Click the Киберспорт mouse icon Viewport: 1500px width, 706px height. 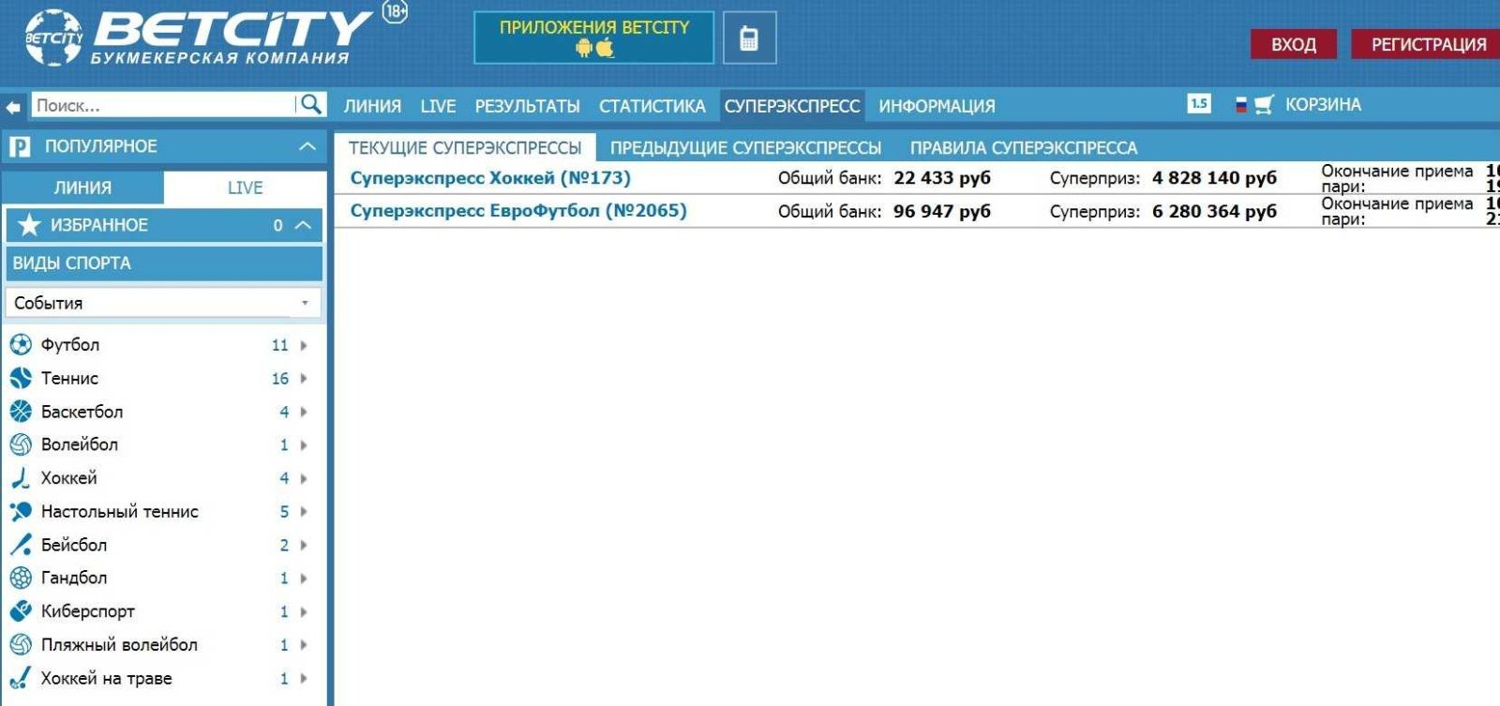(21, 611)
